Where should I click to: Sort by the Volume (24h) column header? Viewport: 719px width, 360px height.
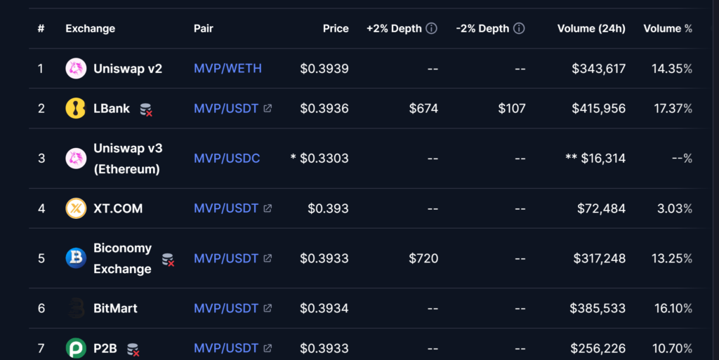[x=591, y=29]
